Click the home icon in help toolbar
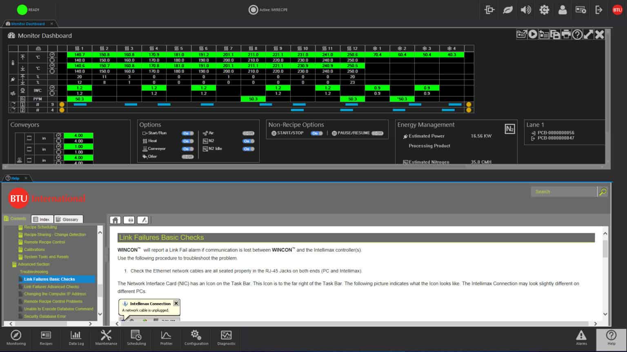Image resolution: width=627 pixels, height=352 pixels. (x=116, y=220)
